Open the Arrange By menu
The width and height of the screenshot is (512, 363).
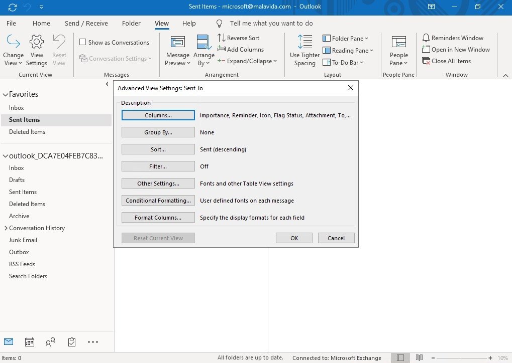[x=204, y=50]
